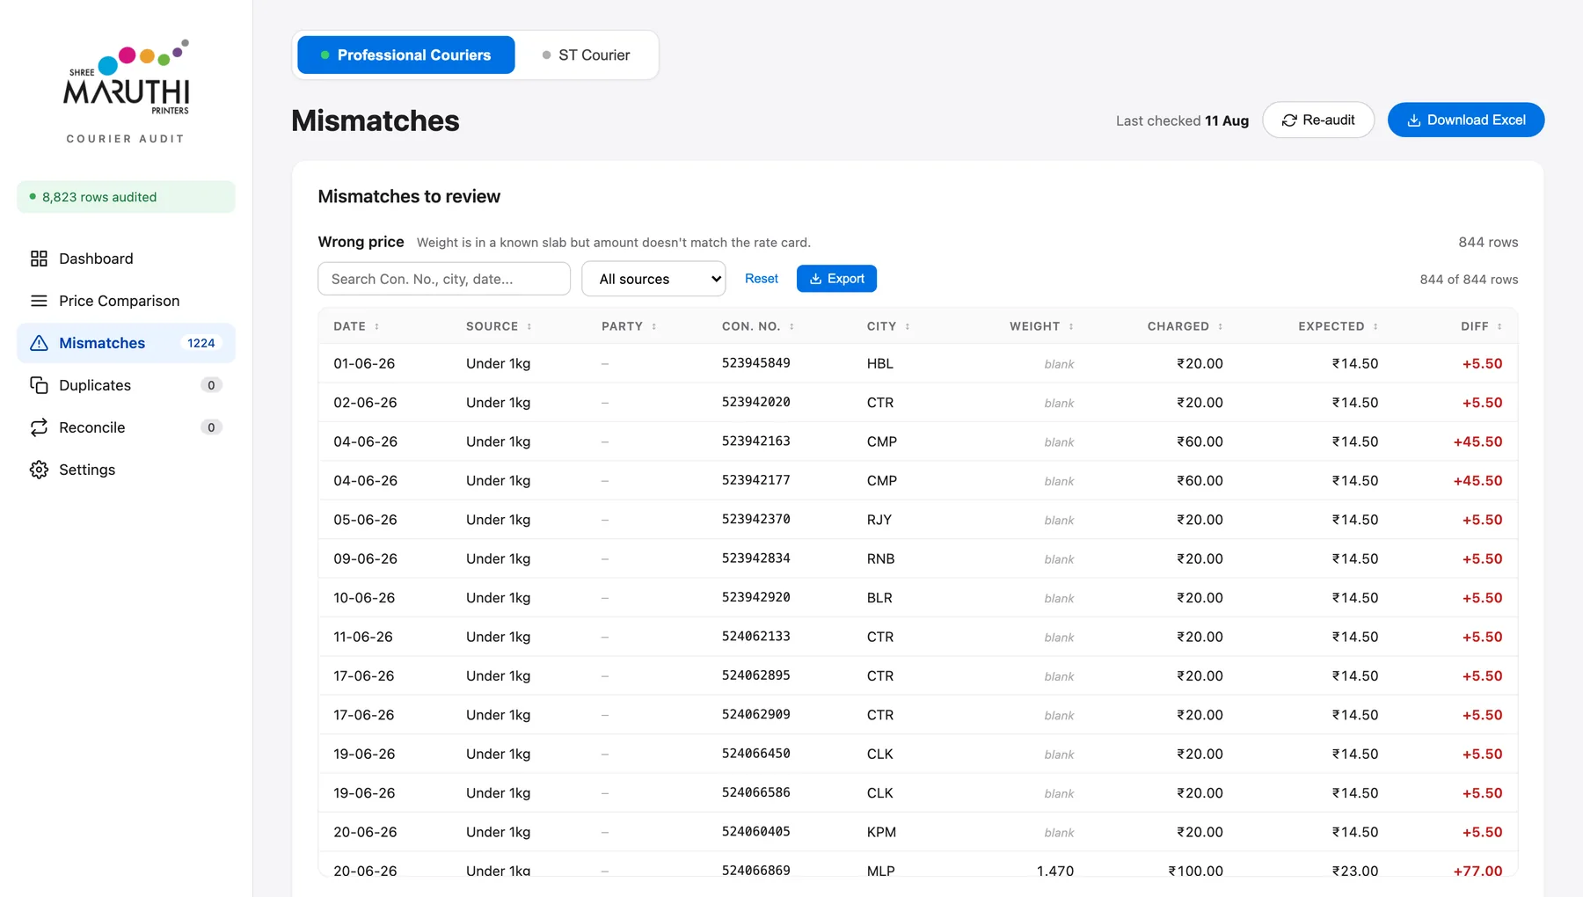Click the Mismatches 1224 count badge
The height and width of the screenshot is (897, 1583).
tap(201, 343)
